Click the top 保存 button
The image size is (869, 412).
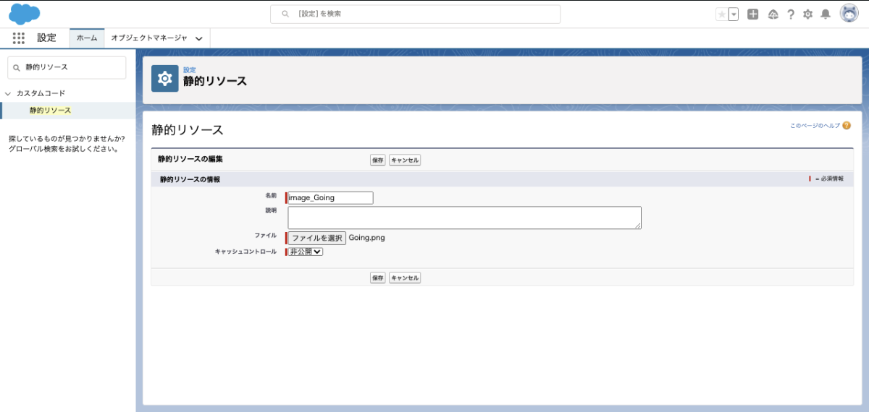click(x=378, y=160)
